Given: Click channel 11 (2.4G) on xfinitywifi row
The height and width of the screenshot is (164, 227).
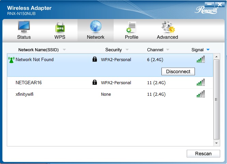Looking at the screenshot, I should [x=156, y=94].
